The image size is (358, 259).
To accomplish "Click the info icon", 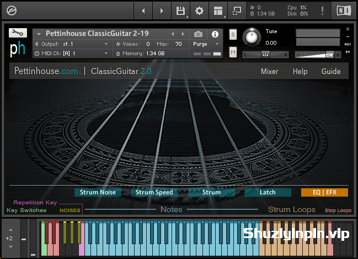I will pos(215,34).
